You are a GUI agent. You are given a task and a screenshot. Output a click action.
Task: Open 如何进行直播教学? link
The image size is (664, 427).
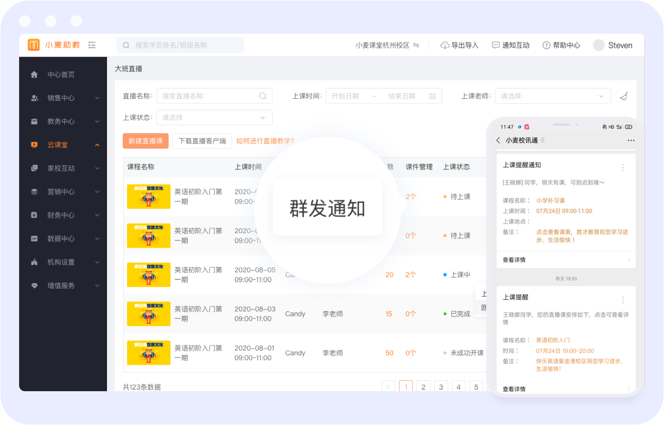click(265, 141)
